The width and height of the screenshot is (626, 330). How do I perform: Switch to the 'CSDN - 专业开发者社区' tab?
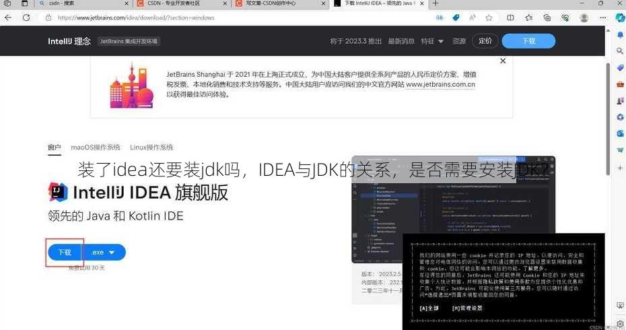point(181,3)
